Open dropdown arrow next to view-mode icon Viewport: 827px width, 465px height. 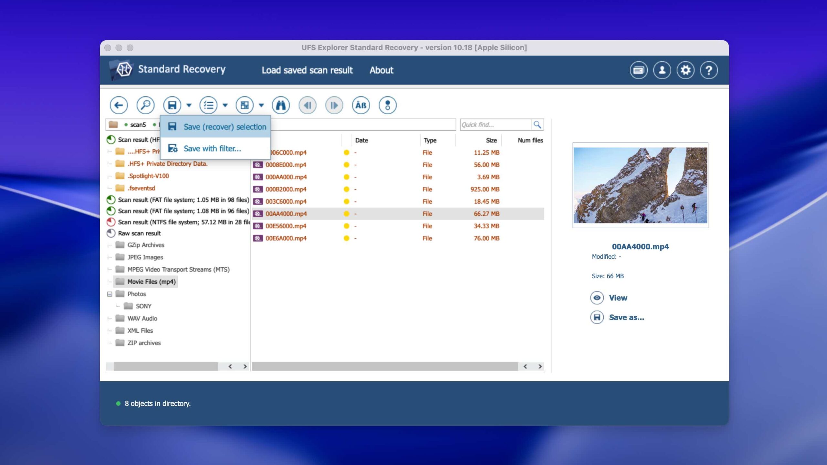coord(261,105)
